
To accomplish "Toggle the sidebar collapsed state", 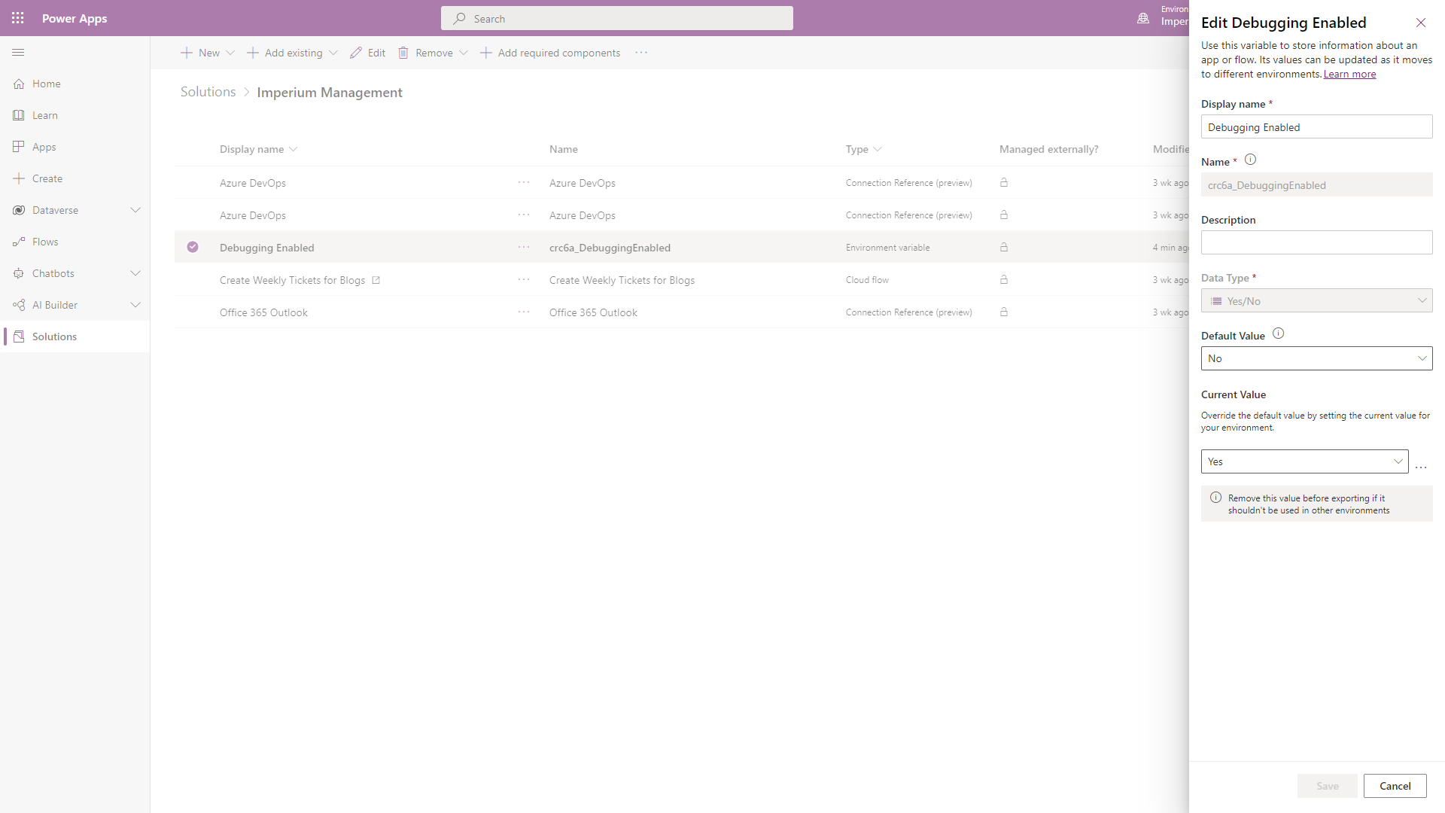I will coord(18,53).
